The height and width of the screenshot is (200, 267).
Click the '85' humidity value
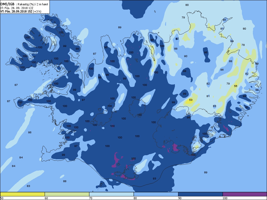[225, 20]
